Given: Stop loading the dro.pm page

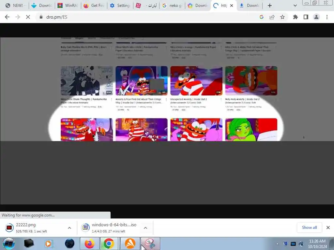Looking at the screenshot, I should [x=28, y=17].
